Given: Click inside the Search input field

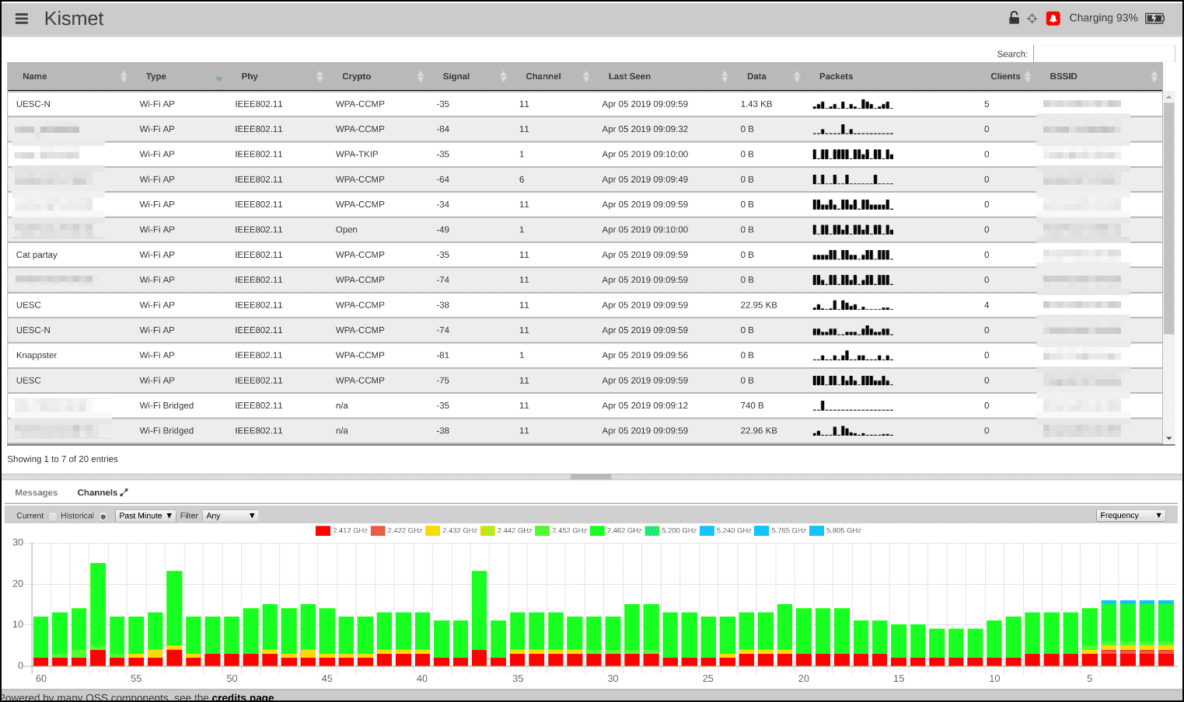Looking at the screenshot, I should pos(1104,53).
